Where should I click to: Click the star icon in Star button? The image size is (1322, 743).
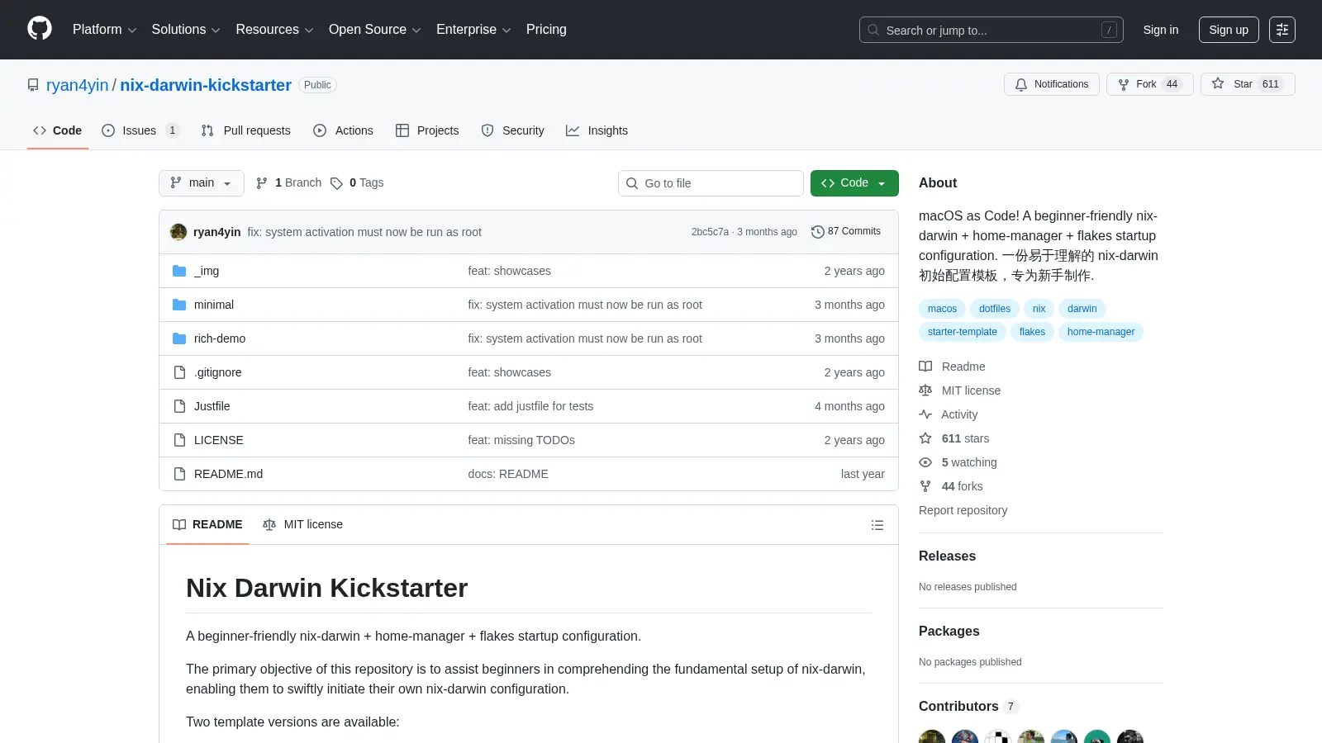coord(1218,83)
